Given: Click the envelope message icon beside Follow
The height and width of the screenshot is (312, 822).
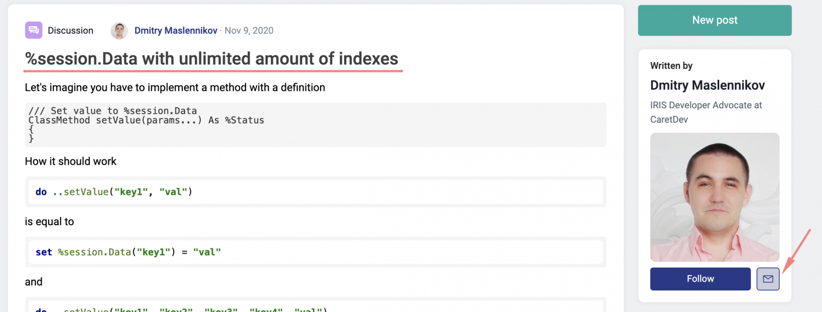Looking at the screenshot, I should click(x=768, y=279).
